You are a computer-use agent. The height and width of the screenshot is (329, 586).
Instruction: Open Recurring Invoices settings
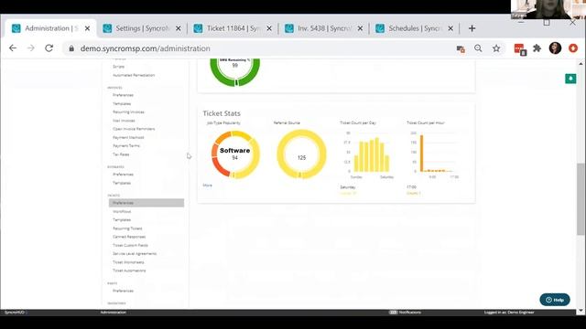[128, 111]
